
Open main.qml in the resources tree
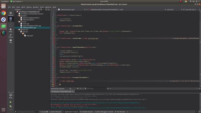[30, 35]
